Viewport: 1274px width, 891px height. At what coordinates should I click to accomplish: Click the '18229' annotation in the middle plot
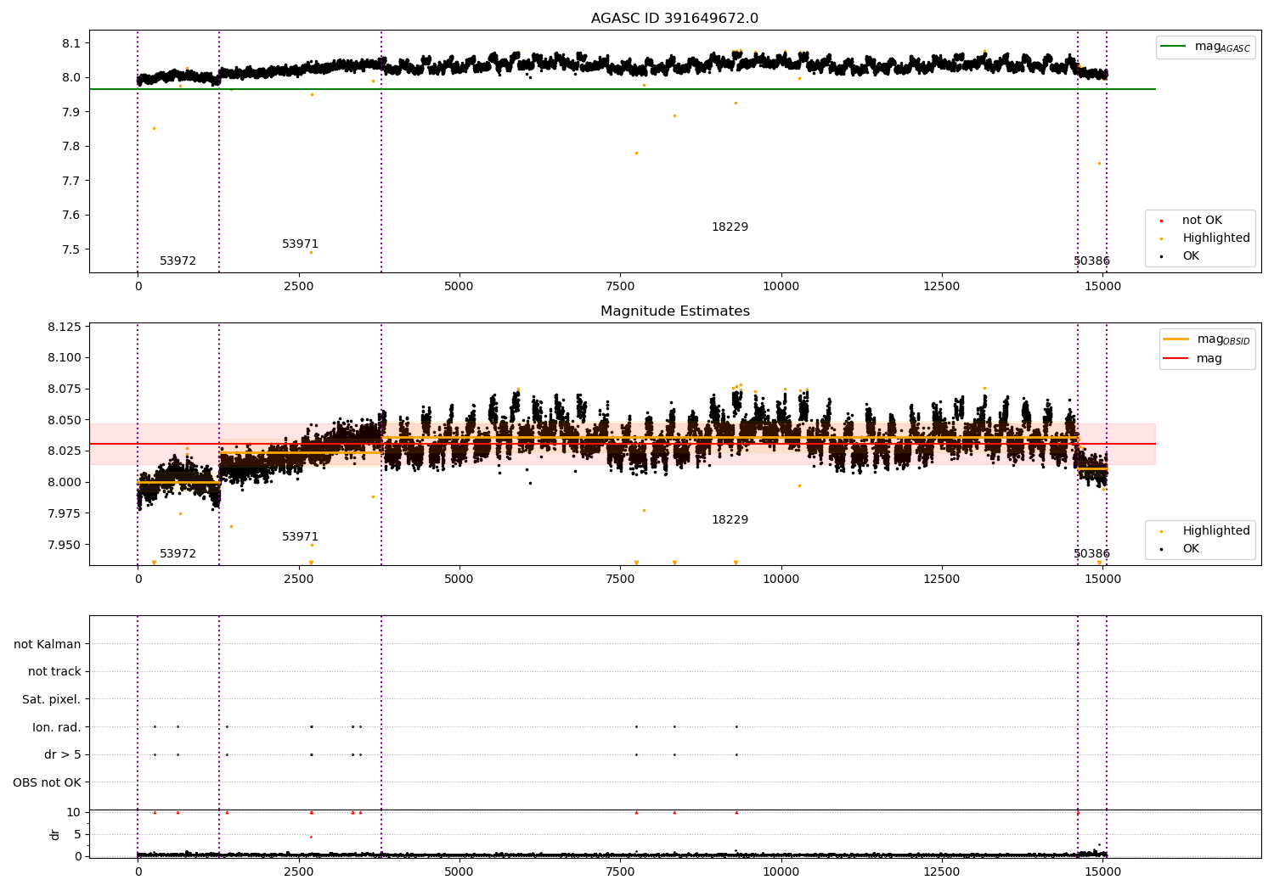730,520
